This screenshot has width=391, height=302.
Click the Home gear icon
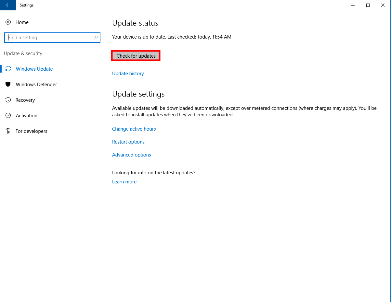[x=8, y=22]
